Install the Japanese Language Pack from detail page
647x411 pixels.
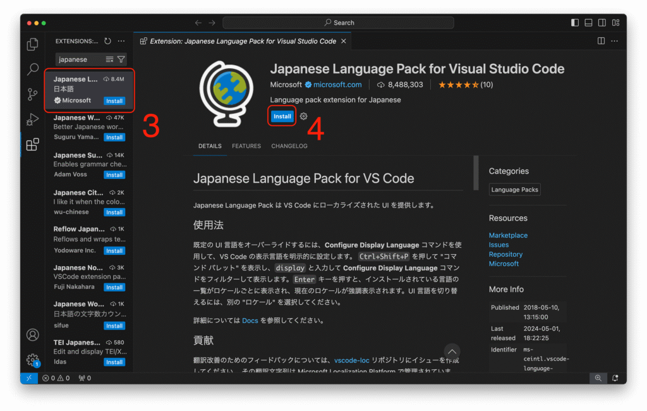282,116
